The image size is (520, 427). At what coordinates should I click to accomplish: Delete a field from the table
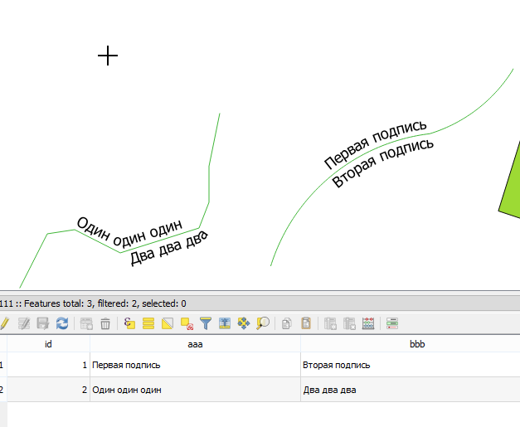[349, 323]
